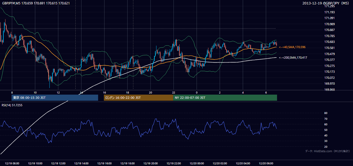353x166 pixels.
Task: Click the NY 22:00-07:00 JST session bar
Action: 225,98
